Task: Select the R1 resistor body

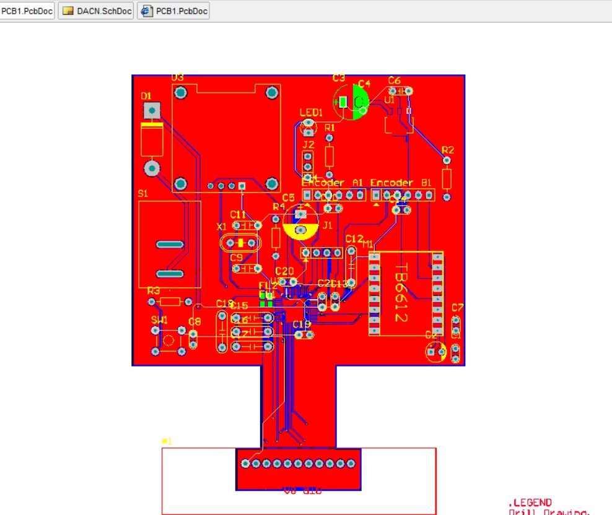Action: pos(330,157)
